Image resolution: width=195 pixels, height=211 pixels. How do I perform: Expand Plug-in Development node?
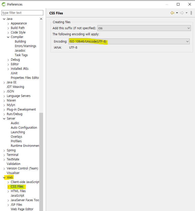click(x=4, y=110)
